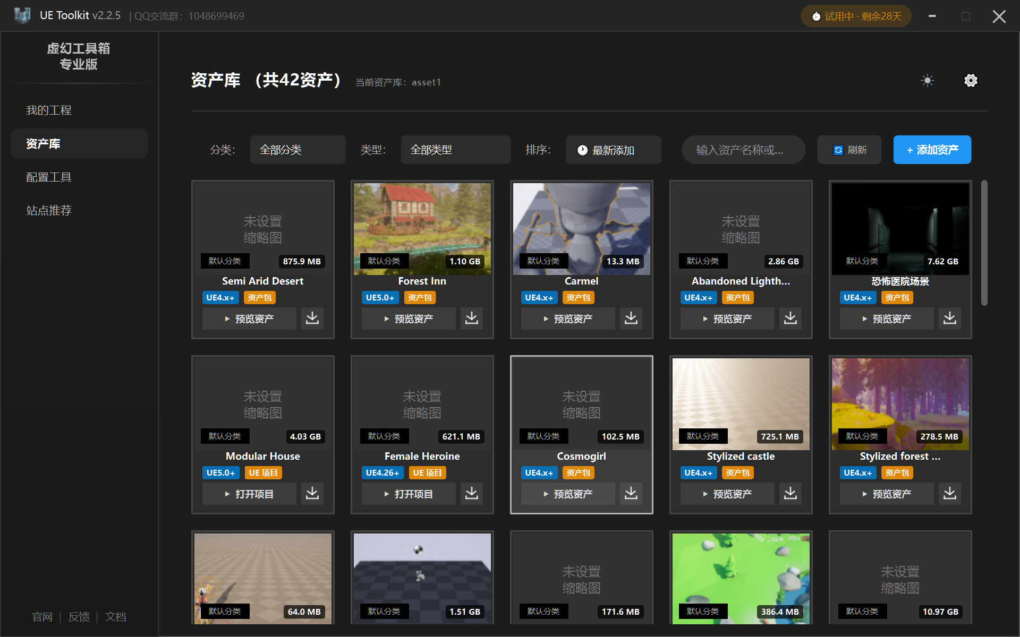
Task: Click the 资产包 tag on Carmel
Action: coord(579,298)
